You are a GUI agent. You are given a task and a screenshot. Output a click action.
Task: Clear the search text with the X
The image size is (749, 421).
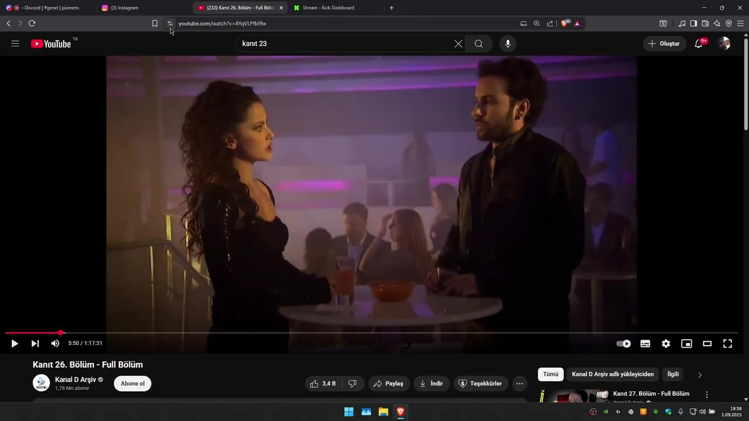(x=458, y=44)
